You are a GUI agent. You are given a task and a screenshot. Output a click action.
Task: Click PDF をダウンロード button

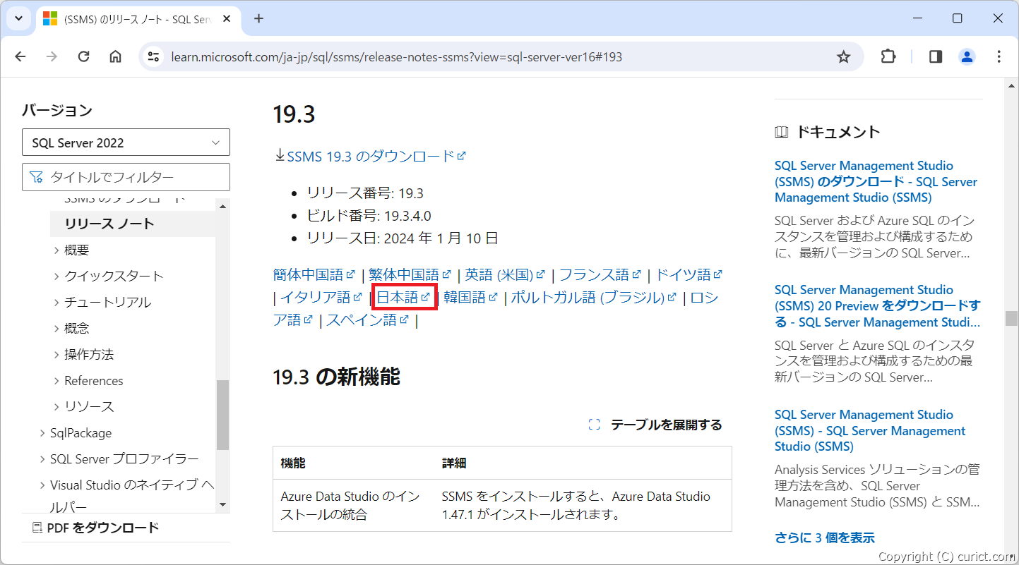95,528
